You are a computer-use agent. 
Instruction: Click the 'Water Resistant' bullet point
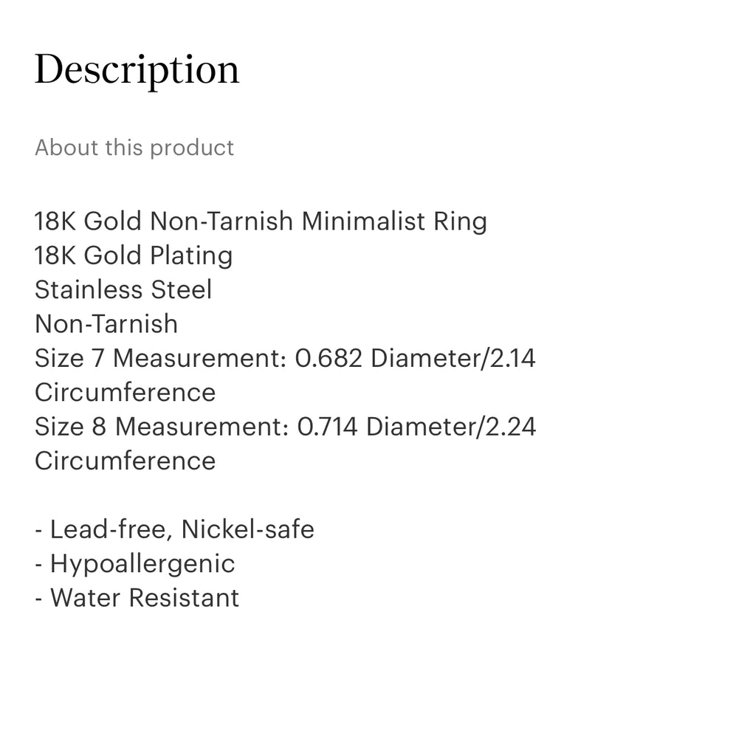point(144,598)
